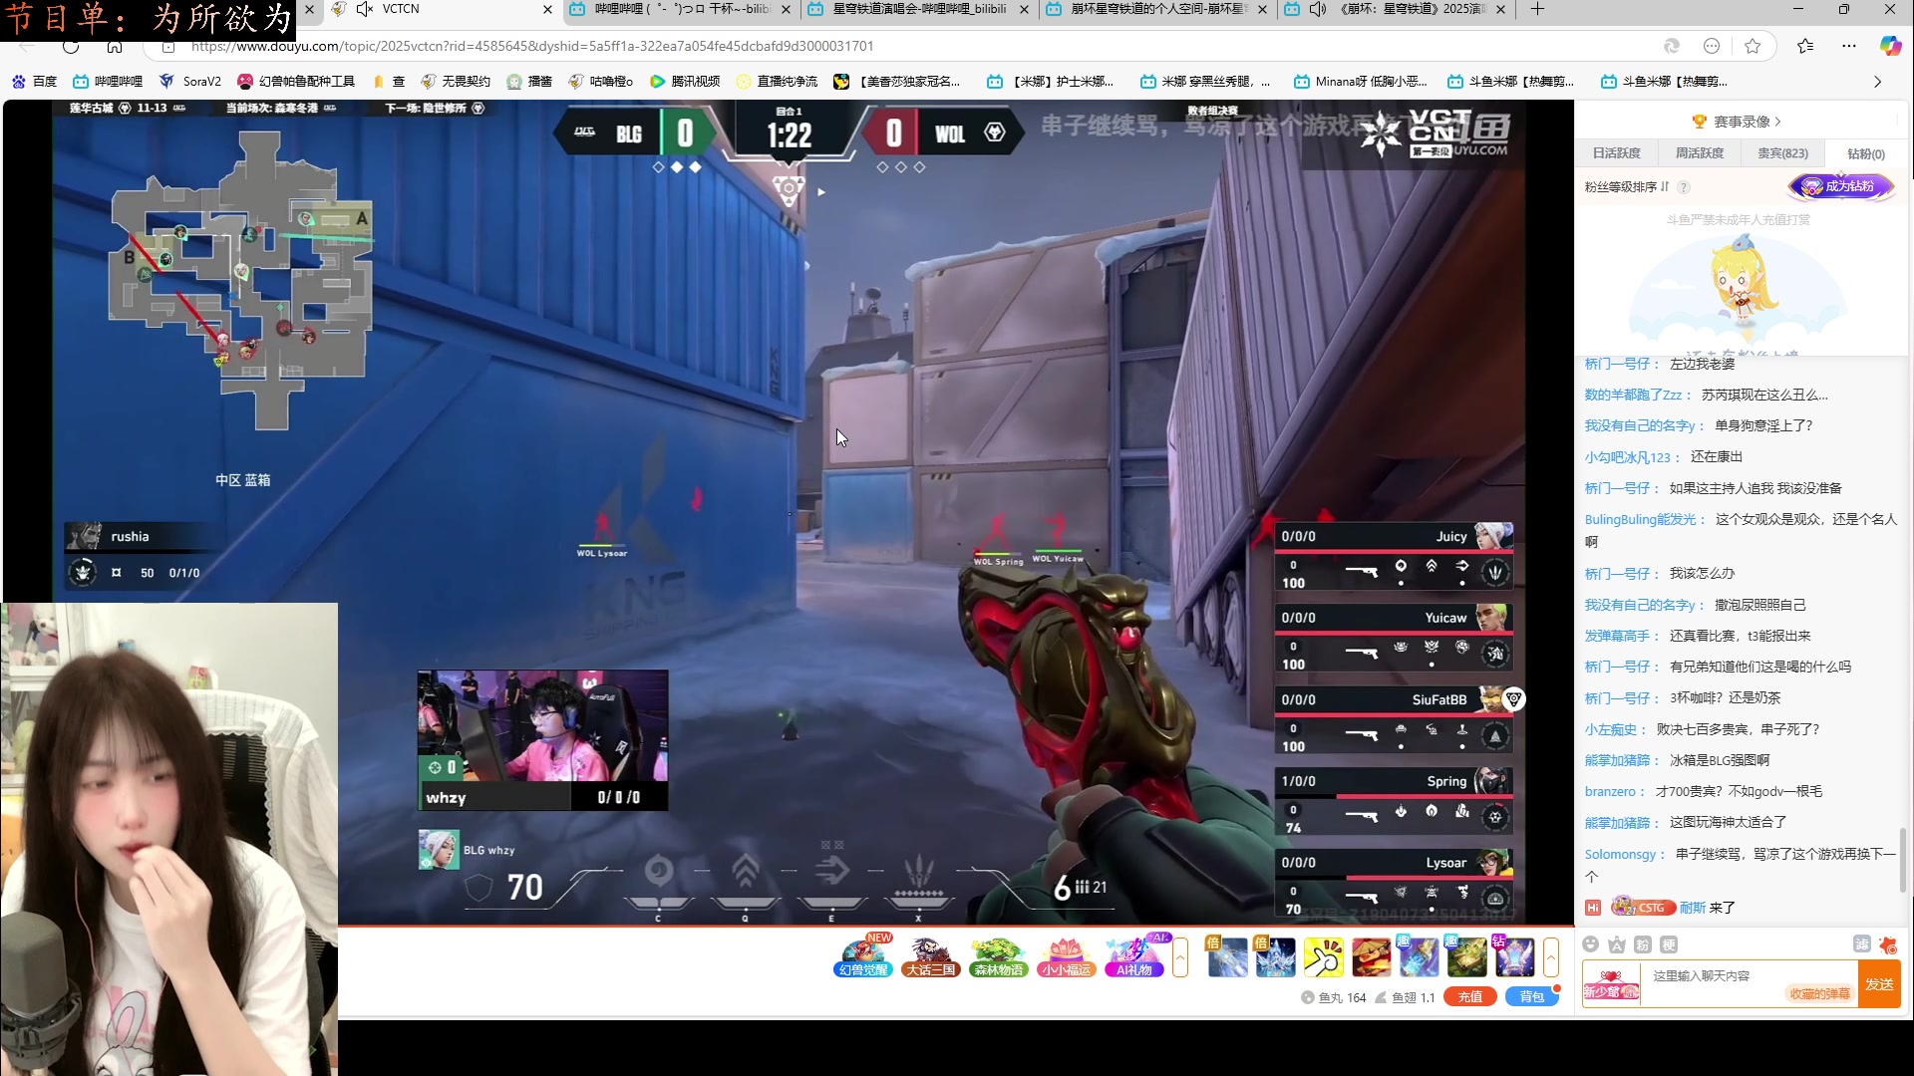Open the 百度 bookmark

34,82
